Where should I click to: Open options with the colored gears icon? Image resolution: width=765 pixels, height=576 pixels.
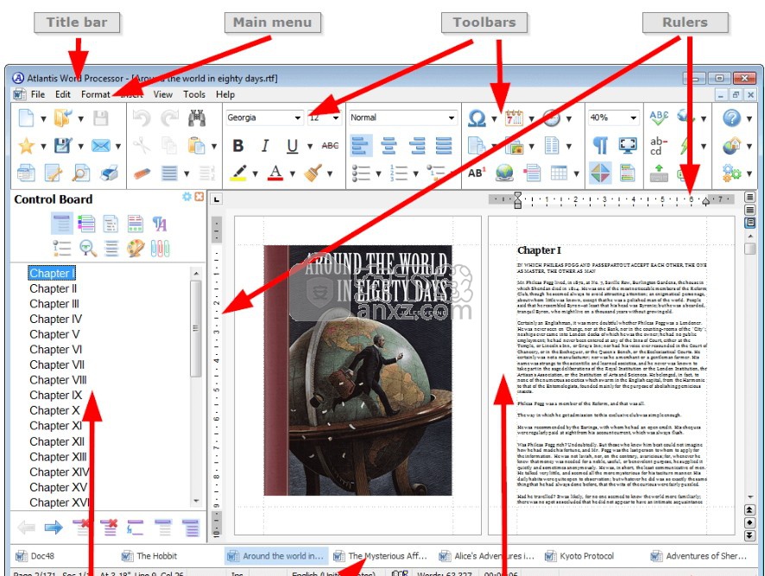point(731,173)
